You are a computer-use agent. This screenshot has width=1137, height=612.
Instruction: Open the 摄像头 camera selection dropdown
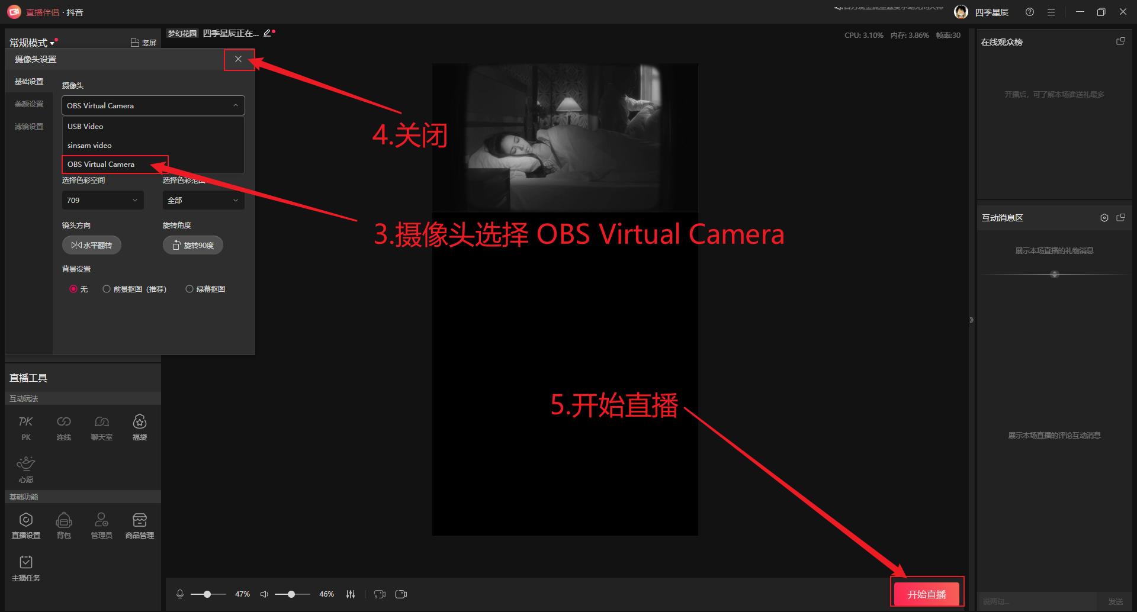point(153,105)
